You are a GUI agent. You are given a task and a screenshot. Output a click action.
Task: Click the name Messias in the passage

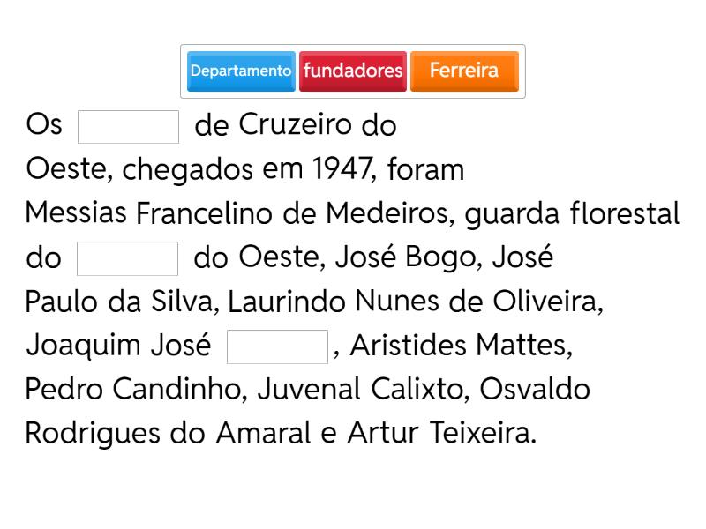coord(78,213)
